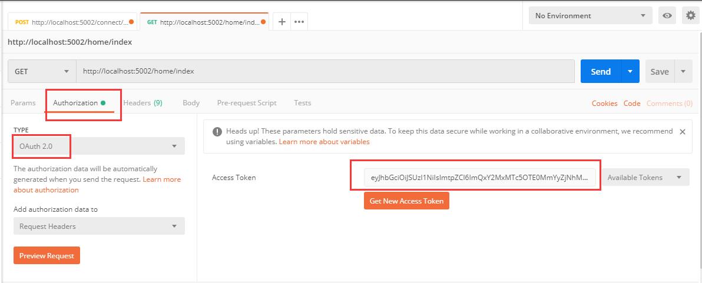Dismiss the Heads up warning banner

[x=683, y=132]
